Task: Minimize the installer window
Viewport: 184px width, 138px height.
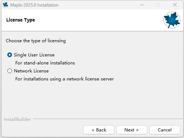Action: point(142,5)
